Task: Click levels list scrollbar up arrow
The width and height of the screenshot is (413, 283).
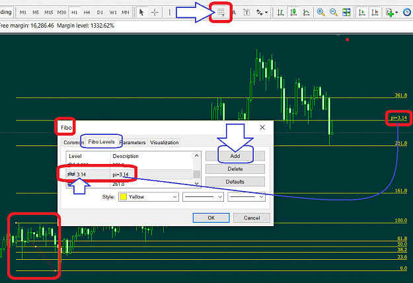Action: [196, 156]
